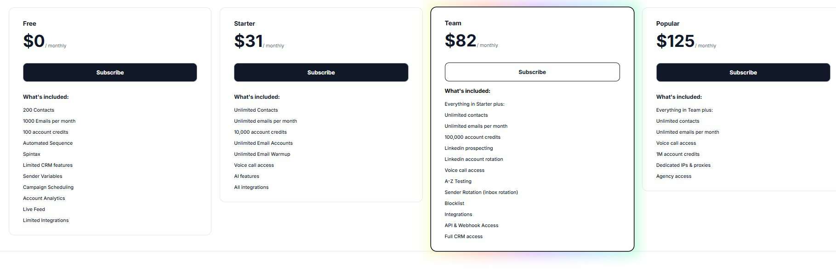Click 'Linkedin prospecting' in Team features
The width and height of the screenshot is (836, 279).
[468, 148]
